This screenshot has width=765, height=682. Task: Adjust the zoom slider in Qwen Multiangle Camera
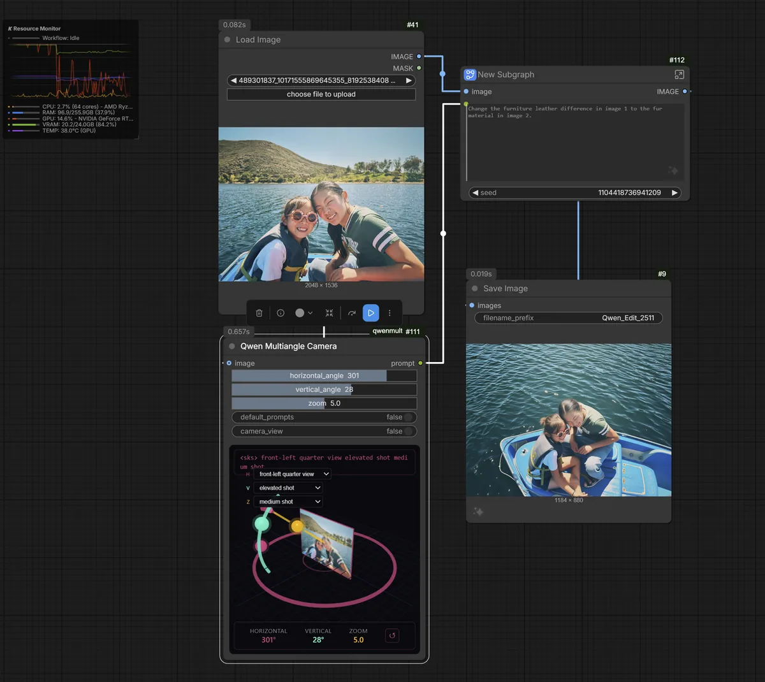click(324, 403)
